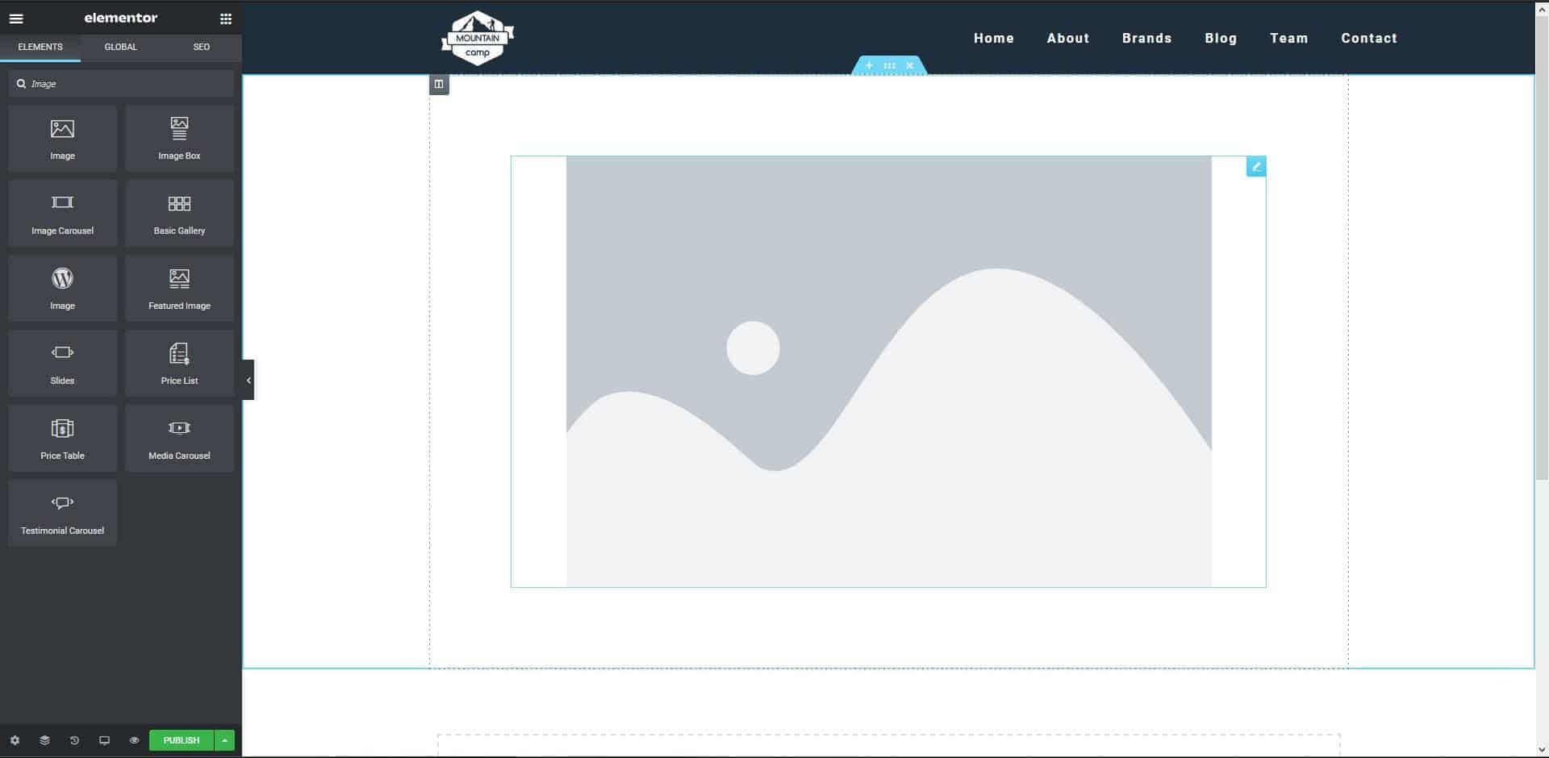Expand the Publish save options arrow
Image resolution: width=1549 pixels, height=758 pixels.
click(x=225, y=740)
